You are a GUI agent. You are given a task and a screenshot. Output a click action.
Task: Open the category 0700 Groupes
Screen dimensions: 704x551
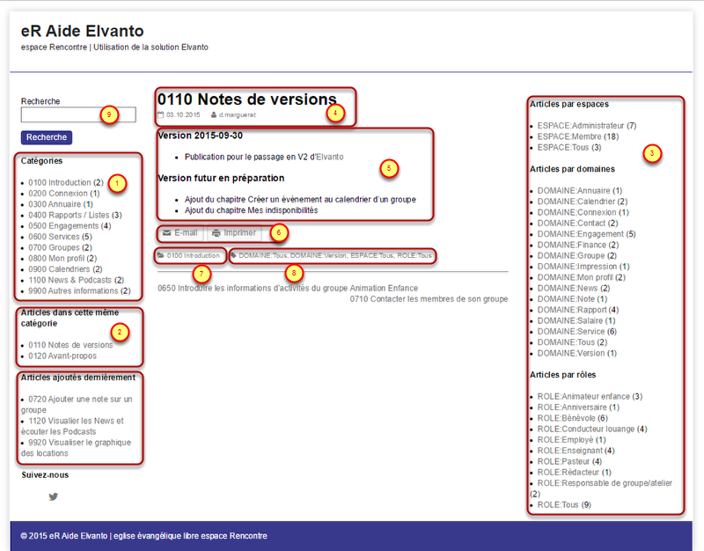(54, 247)
